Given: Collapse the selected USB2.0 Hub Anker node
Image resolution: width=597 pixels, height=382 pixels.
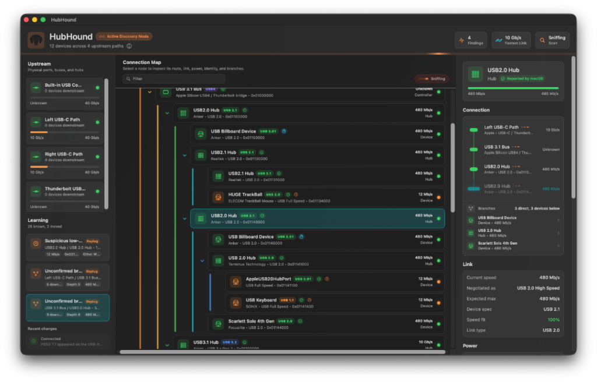Looking at the screenshot, I should pyautogui.click(x=185, y=219).
